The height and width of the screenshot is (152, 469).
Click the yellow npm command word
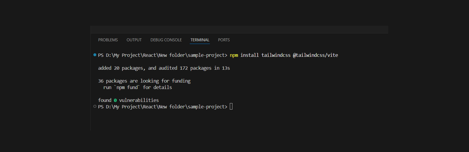234,55
